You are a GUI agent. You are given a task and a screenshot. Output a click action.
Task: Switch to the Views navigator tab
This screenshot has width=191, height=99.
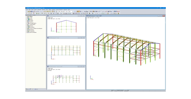point(36,89)
